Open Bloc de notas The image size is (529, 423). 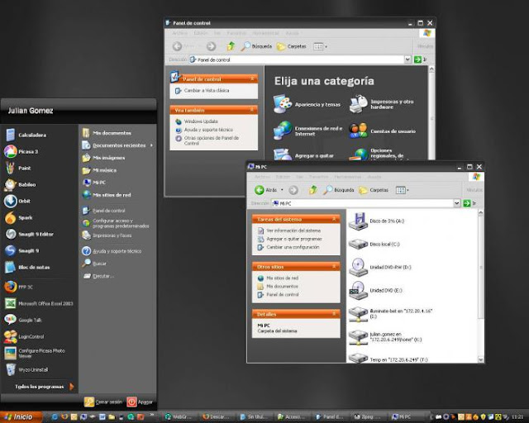pyautogui.click(x=27, y=267)
